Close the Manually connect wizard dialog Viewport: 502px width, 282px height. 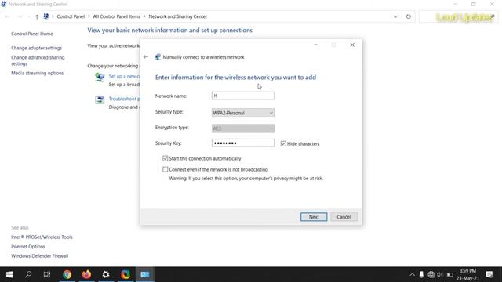352,45
